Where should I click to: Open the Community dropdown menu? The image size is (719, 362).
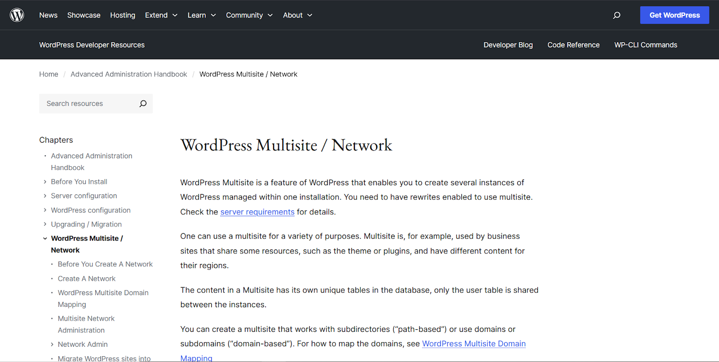(249, 15)
